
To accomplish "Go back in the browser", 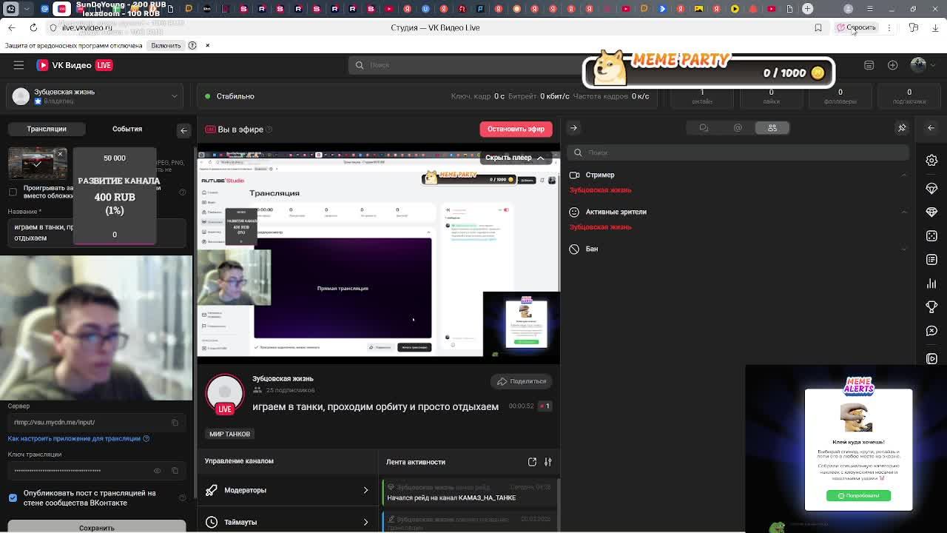I will [11, 27].
